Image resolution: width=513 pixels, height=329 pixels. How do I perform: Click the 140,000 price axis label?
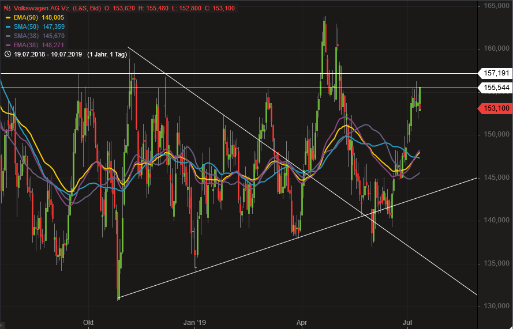497,221
